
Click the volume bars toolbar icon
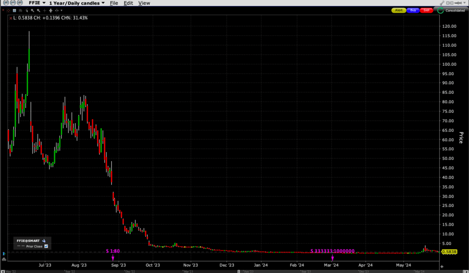(x=21, y=11)
